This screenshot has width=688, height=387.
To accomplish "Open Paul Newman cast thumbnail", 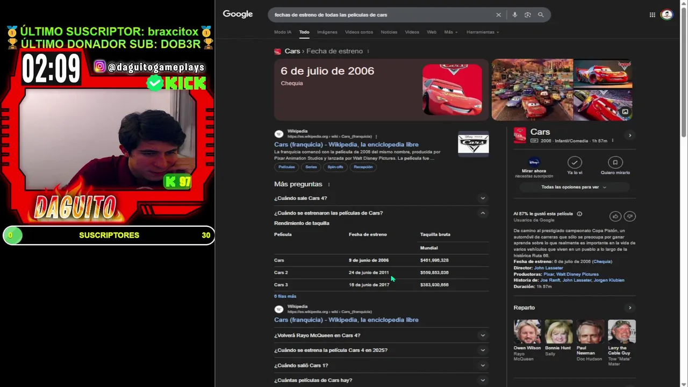I will (x=590, y=332).
